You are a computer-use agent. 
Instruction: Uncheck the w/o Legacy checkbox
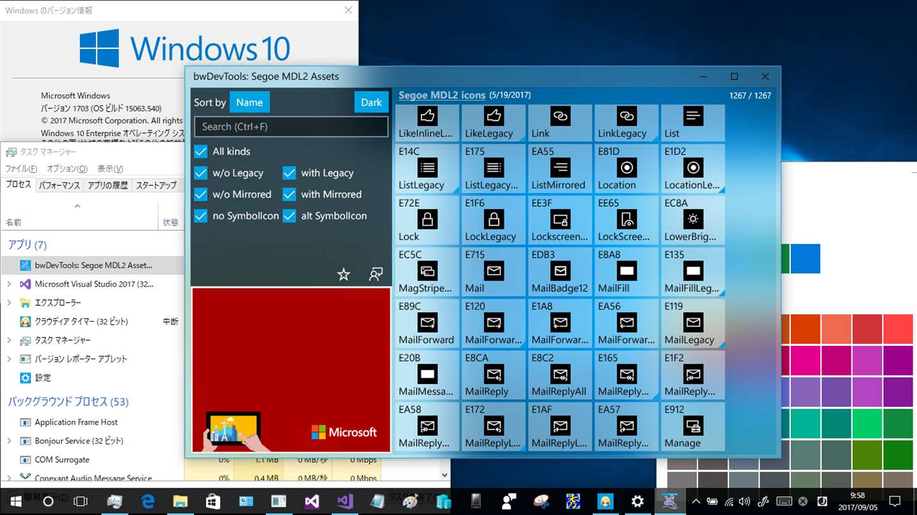[201, 173]
